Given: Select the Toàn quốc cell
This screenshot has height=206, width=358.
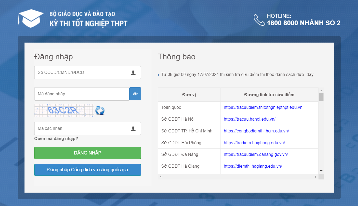Looking at the screenshot, I should point(189,107).
